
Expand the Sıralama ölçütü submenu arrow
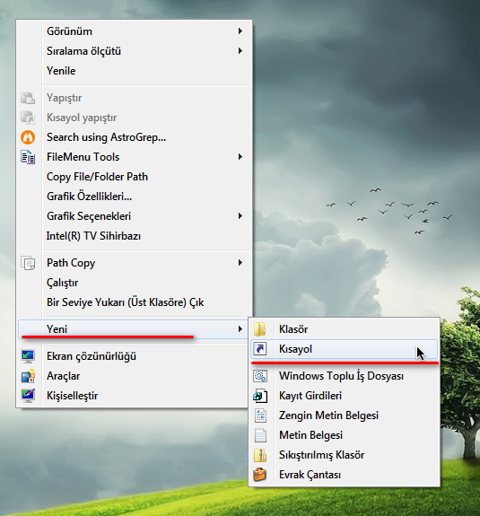click(x=240, y=50)
